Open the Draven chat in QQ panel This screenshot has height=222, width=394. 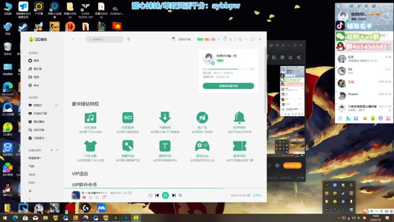(364, 96)
